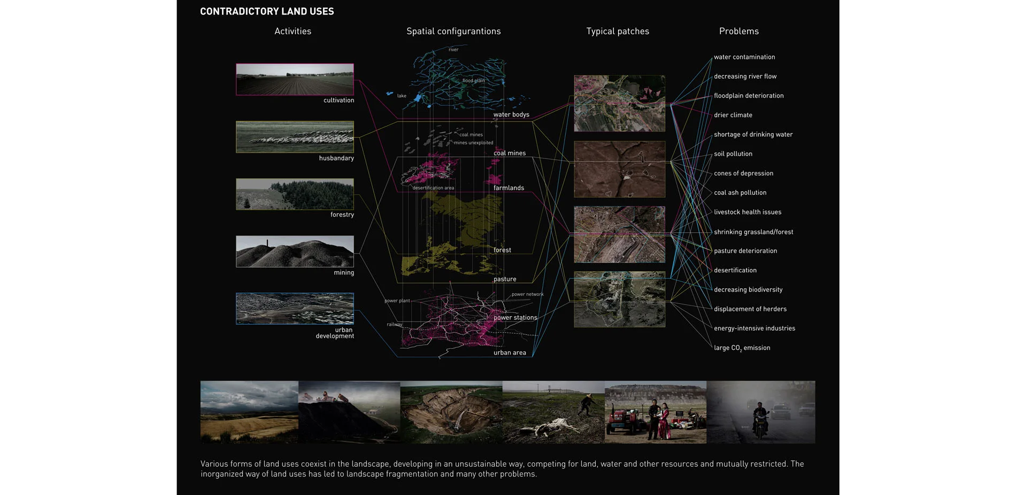Select the urban development aerial photo
Image resolution: width=1016 pixels, height=495 pixels.
(295, 309)
